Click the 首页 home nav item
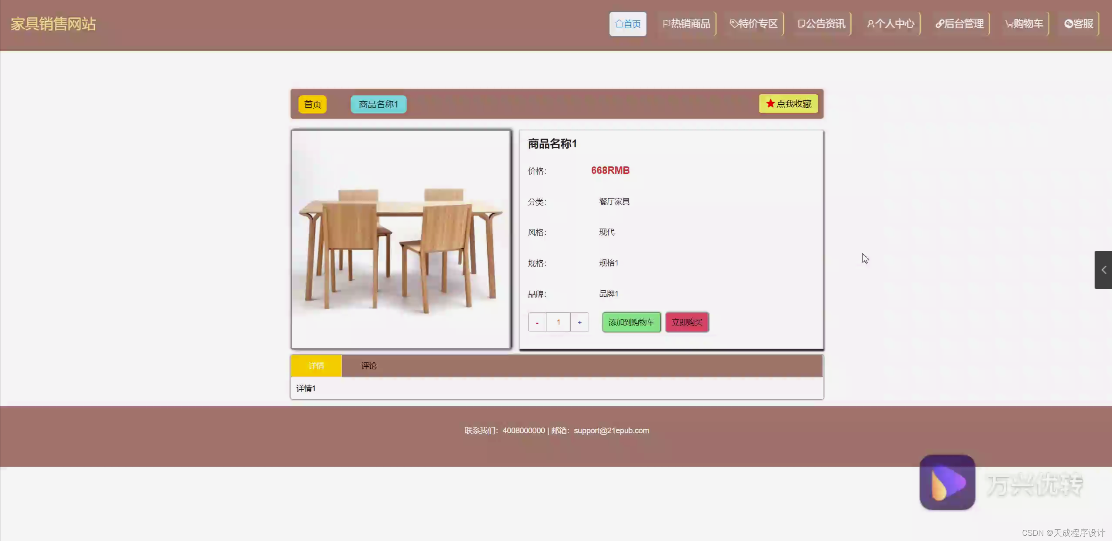The width and height of the screenshot is (1112, 541). pos(628,24)
